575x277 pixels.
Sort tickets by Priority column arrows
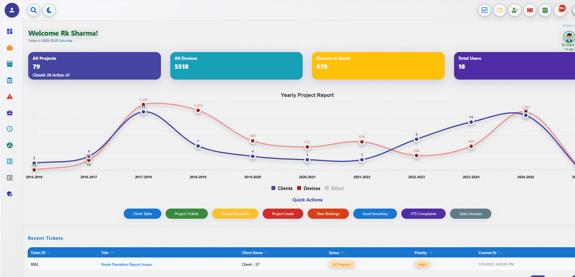[x=430, y=253]
